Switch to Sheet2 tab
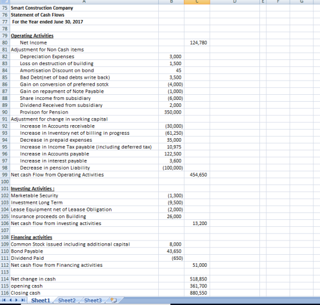 pos(67,300)
